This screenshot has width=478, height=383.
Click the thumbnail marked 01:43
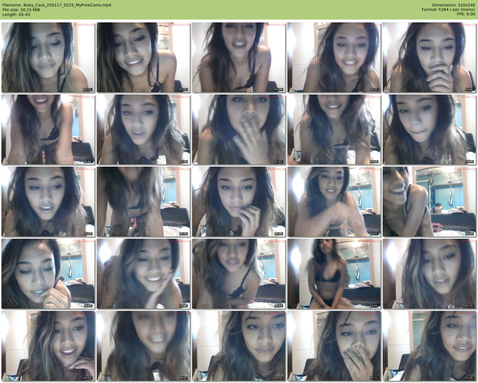(x=239, y=129)
